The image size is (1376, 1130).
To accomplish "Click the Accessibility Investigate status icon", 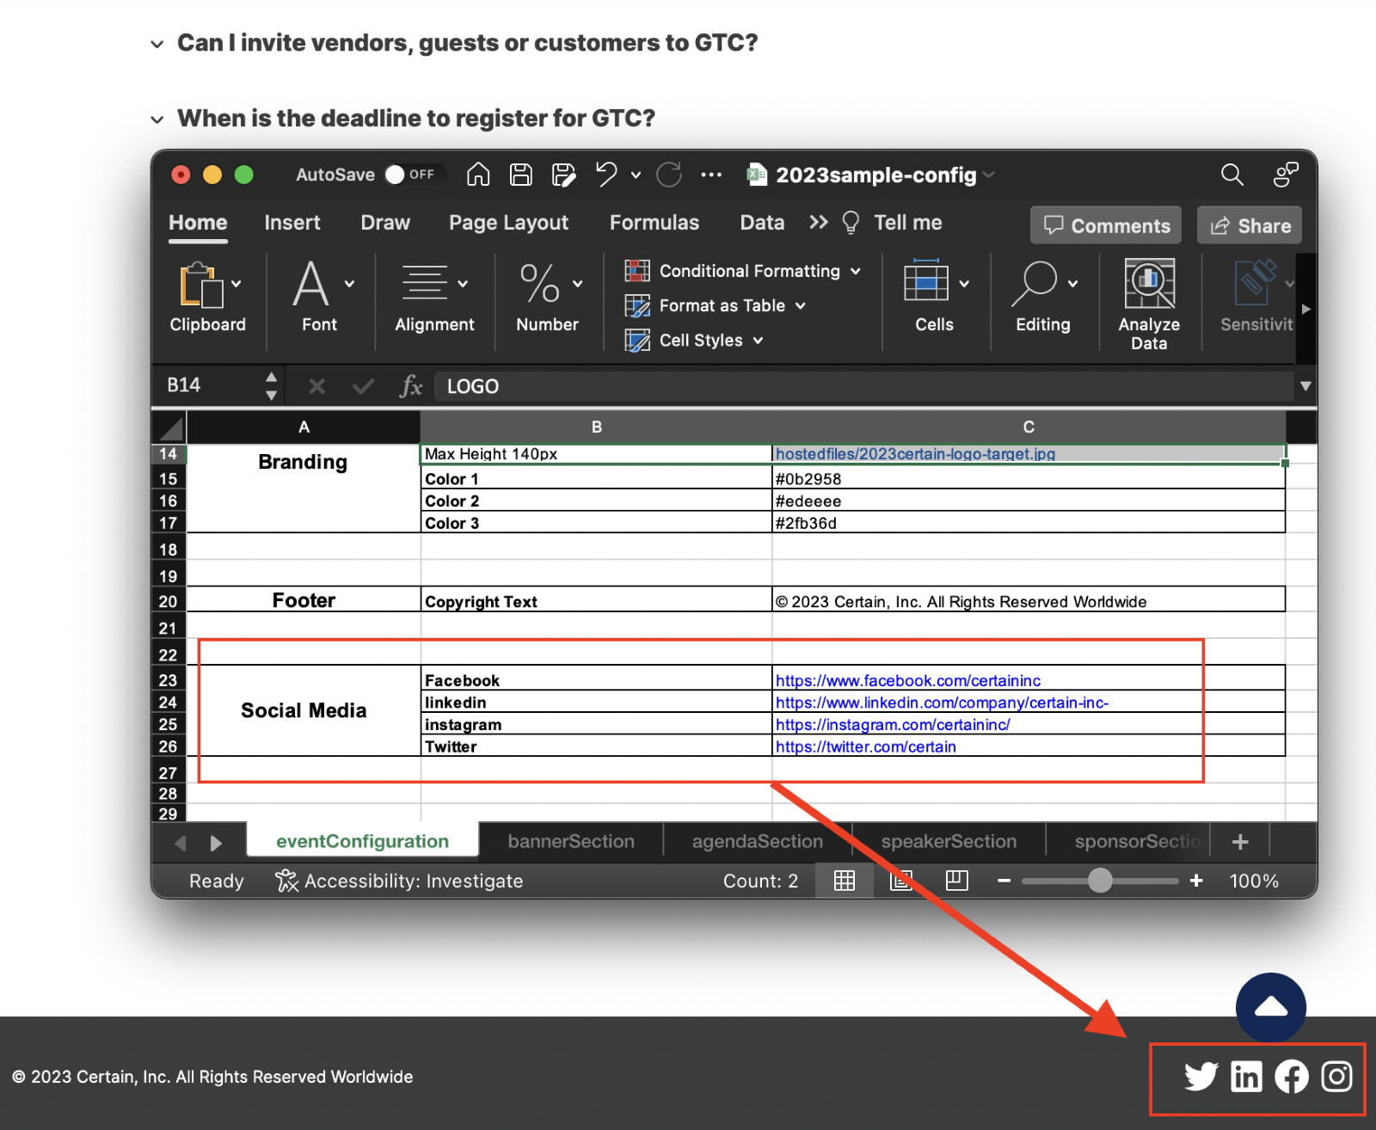I will point(286,881).
